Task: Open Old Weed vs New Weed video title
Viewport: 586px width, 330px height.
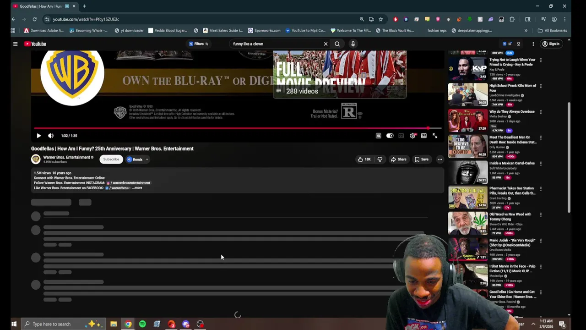Action: [510, 216]
